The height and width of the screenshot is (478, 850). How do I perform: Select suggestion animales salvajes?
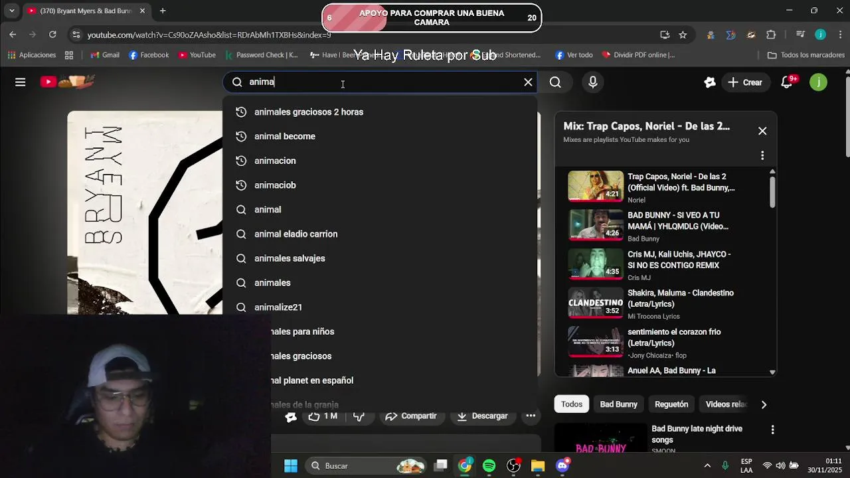pos(380,258)
